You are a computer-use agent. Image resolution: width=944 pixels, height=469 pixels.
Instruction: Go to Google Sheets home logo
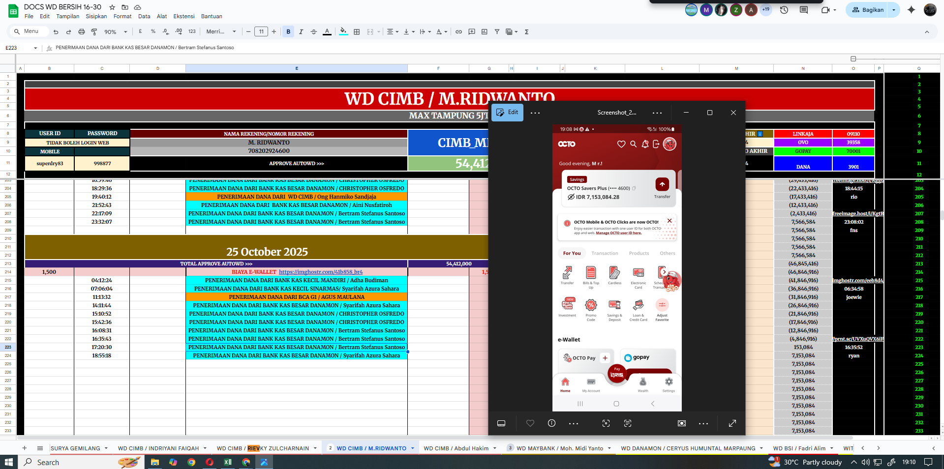[13, 11]
